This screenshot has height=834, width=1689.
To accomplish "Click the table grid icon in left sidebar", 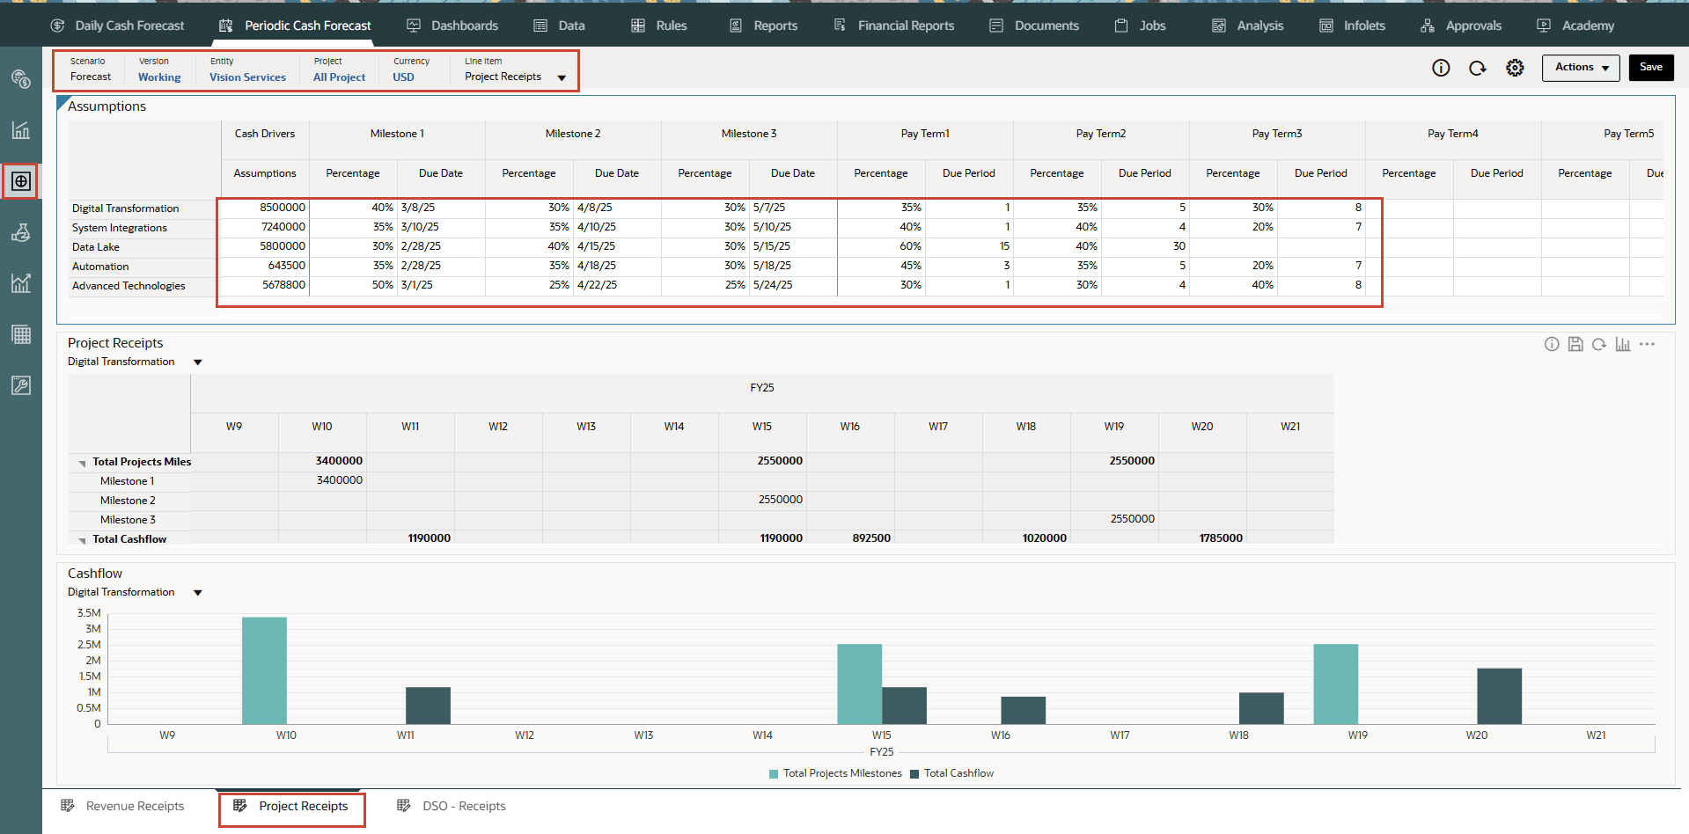I will [x=21, y=334].
